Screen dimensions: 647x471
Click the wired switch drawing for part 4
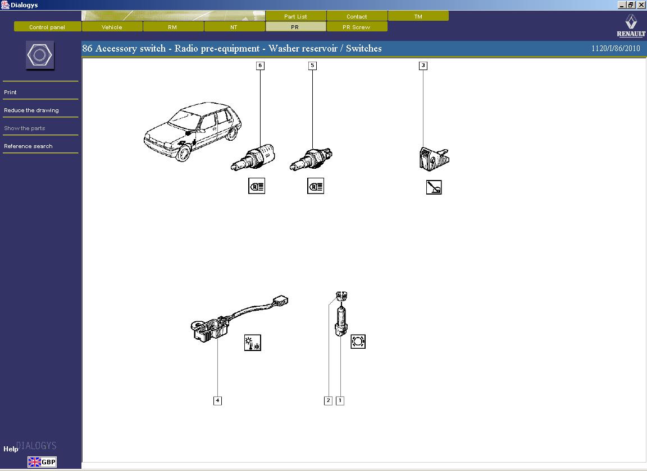[239, 318]
